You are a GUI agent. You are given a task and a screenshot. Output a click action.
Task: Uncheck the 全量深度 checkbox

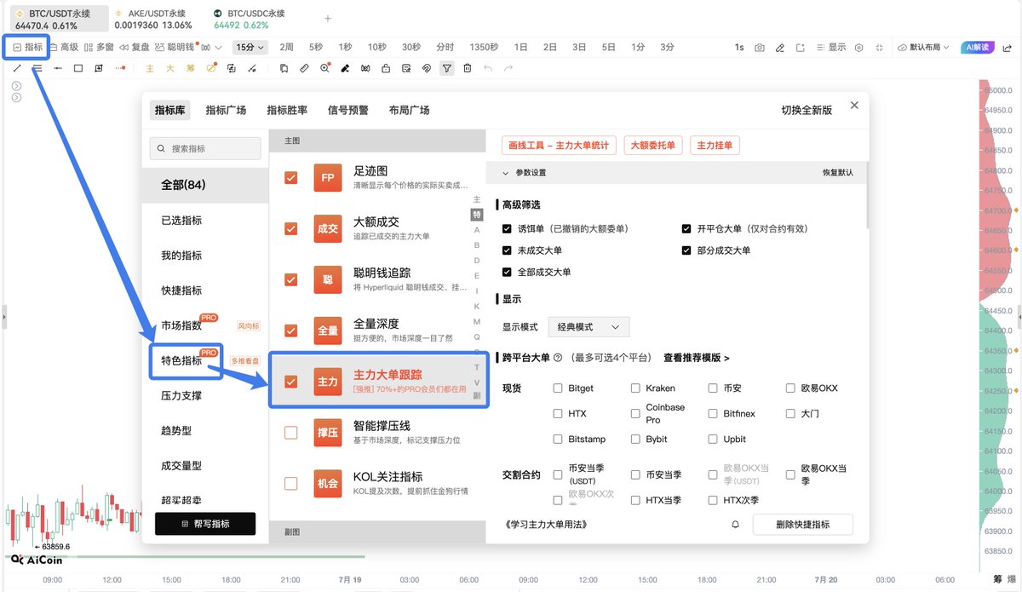(x=290, y=330)
